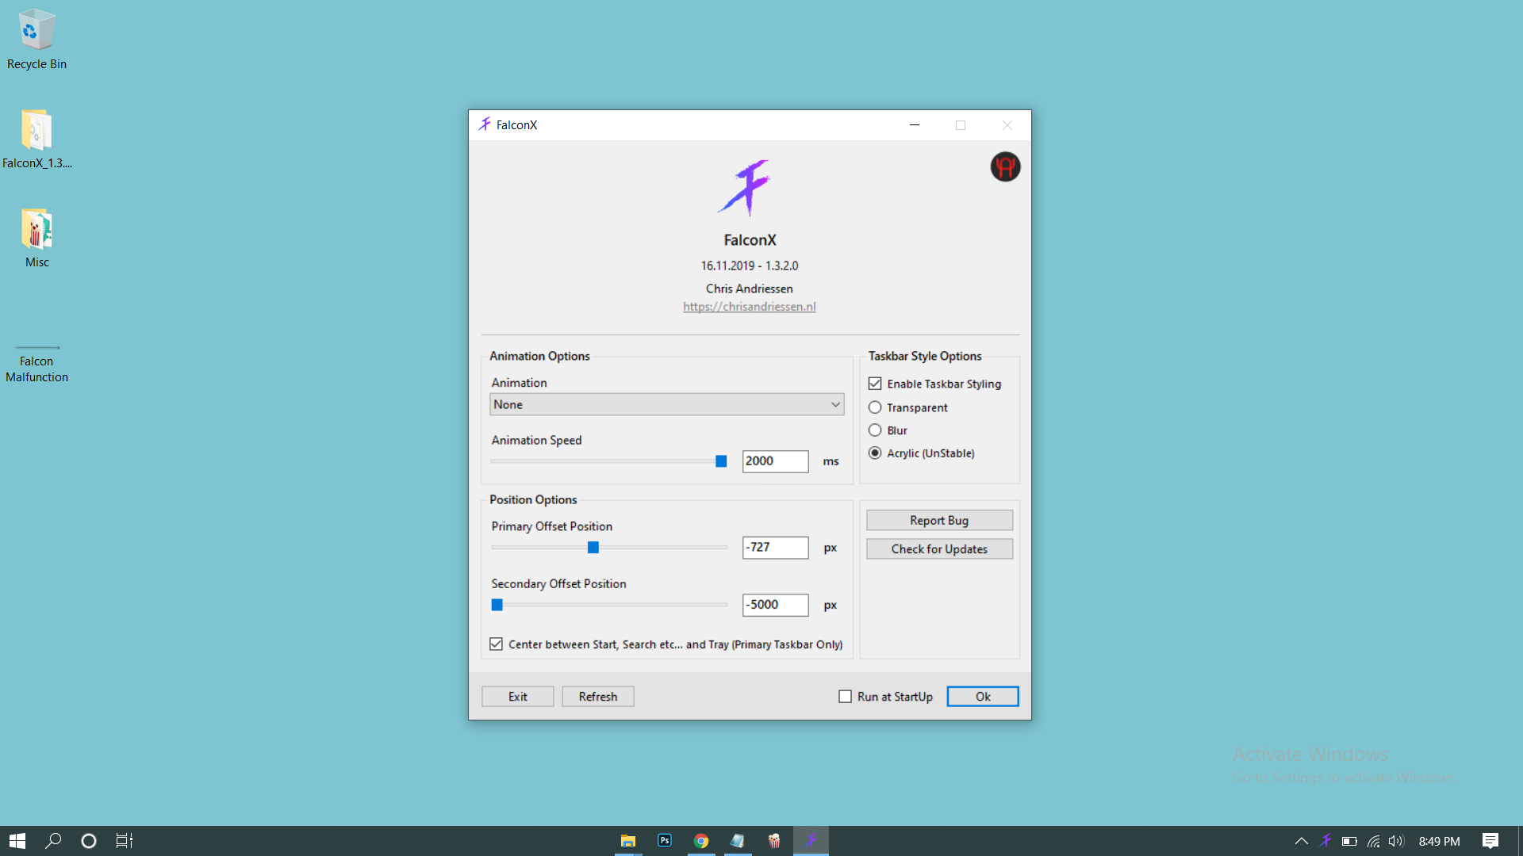Click the red circular logo icon in FalconX window
The image size is (1523, 856).
1005,167
